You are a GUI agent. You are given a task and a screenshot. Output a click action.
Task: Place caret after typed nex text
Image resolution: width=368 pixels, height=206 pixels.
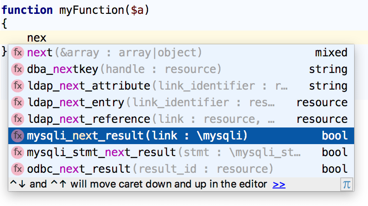pos(47,38)
